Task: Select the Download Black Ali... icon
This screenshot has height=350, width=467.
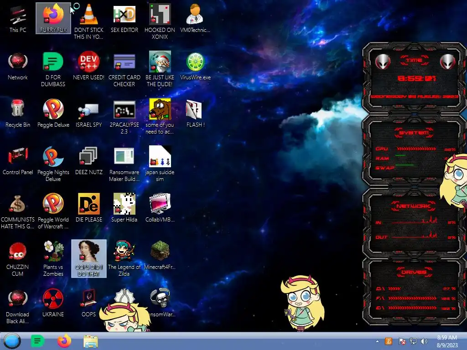Action: pyautogui.click(x=18, y=307)
